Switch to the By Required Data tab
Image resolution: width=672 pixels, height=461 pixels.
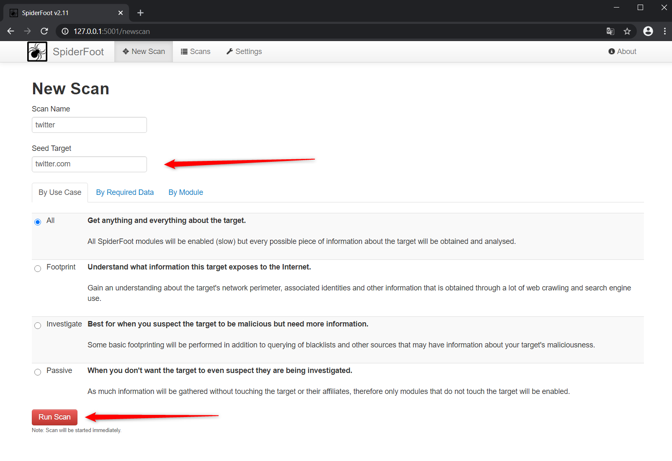[x=125, y=192]
